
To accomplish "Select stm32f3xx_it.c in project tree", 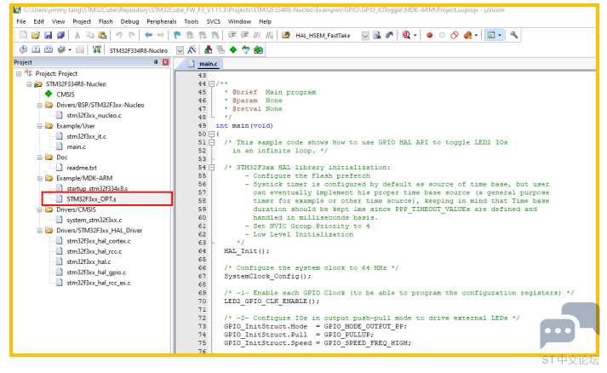I will tap(86, 136).
